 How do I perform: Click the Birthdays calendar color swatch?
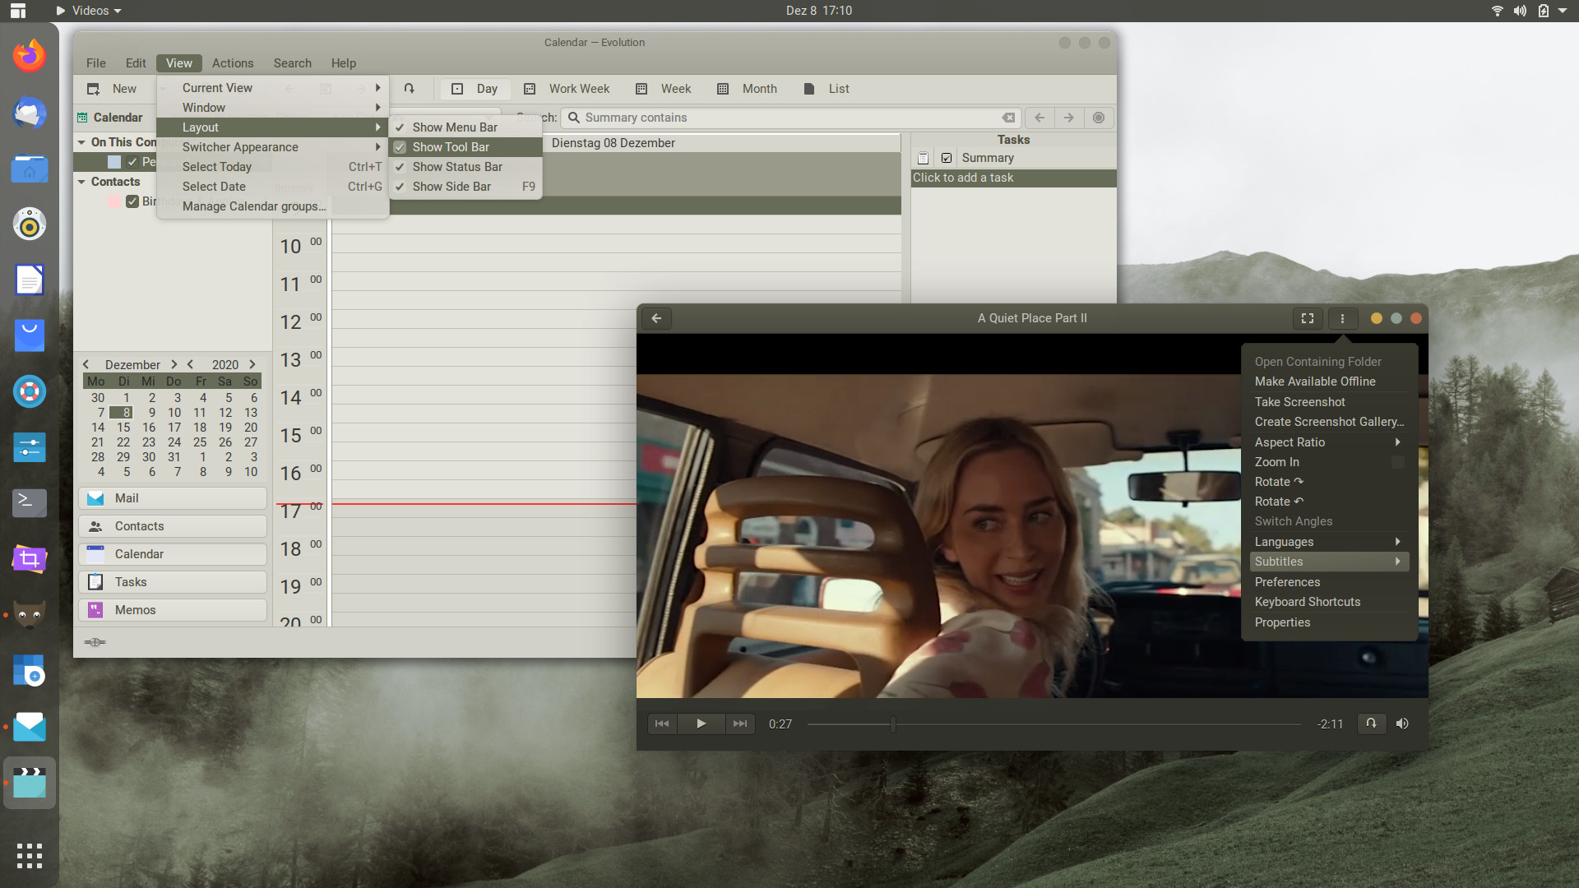[x=114, y=201]
